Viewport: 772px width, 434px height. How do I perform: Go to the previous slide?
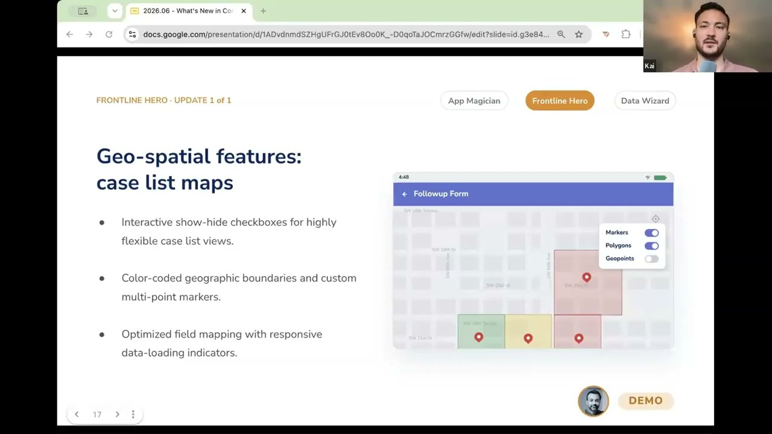coord(77,415)
